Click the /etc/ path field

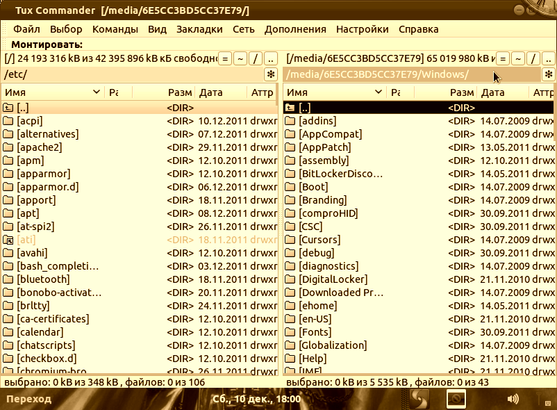132,74
